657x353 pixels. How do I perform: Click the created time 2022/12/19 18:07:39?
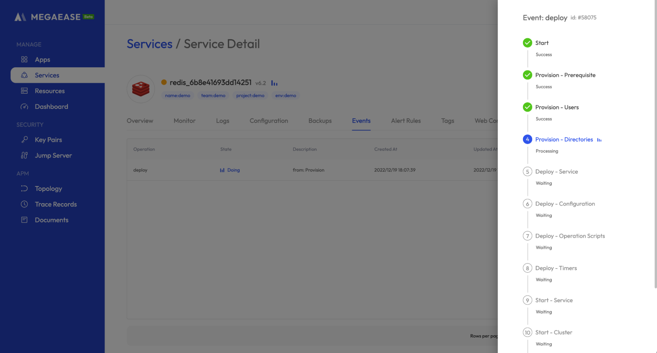tap(395, 170)
